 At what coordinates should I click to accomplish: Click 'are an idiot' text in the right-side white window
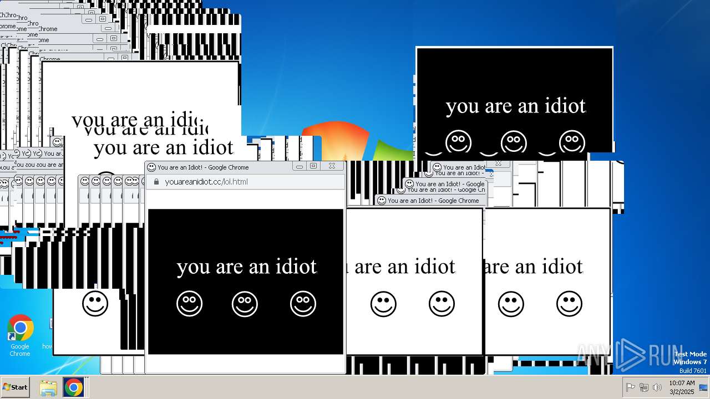pyautogui.click(x=533, y=267)
